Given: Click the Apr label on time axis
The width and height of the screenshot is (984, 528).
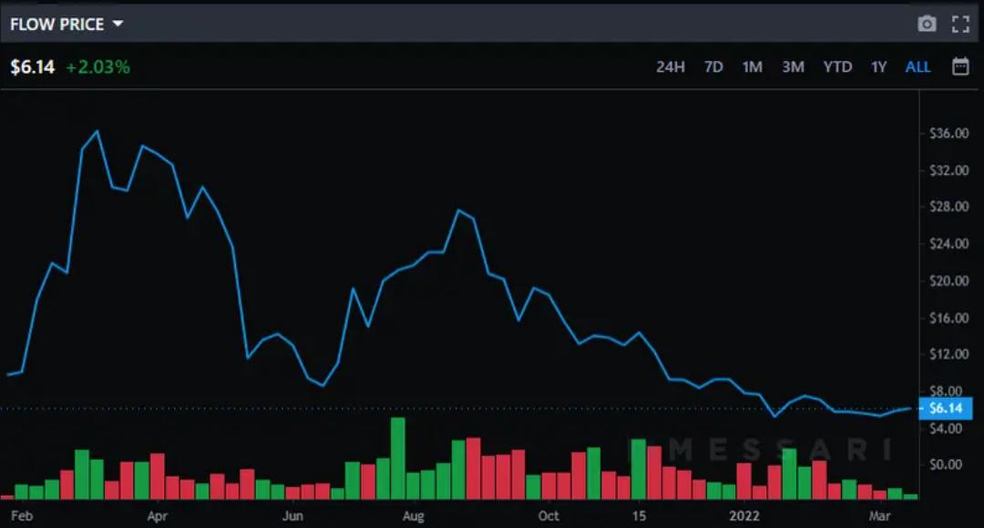Looking at the screenshot, I should pyautogui.click(x=157, y=515).
